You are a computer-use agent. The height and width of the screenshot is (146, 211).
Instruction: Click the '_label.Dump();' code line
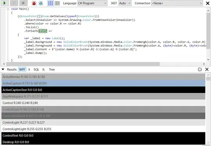point(36,53)
